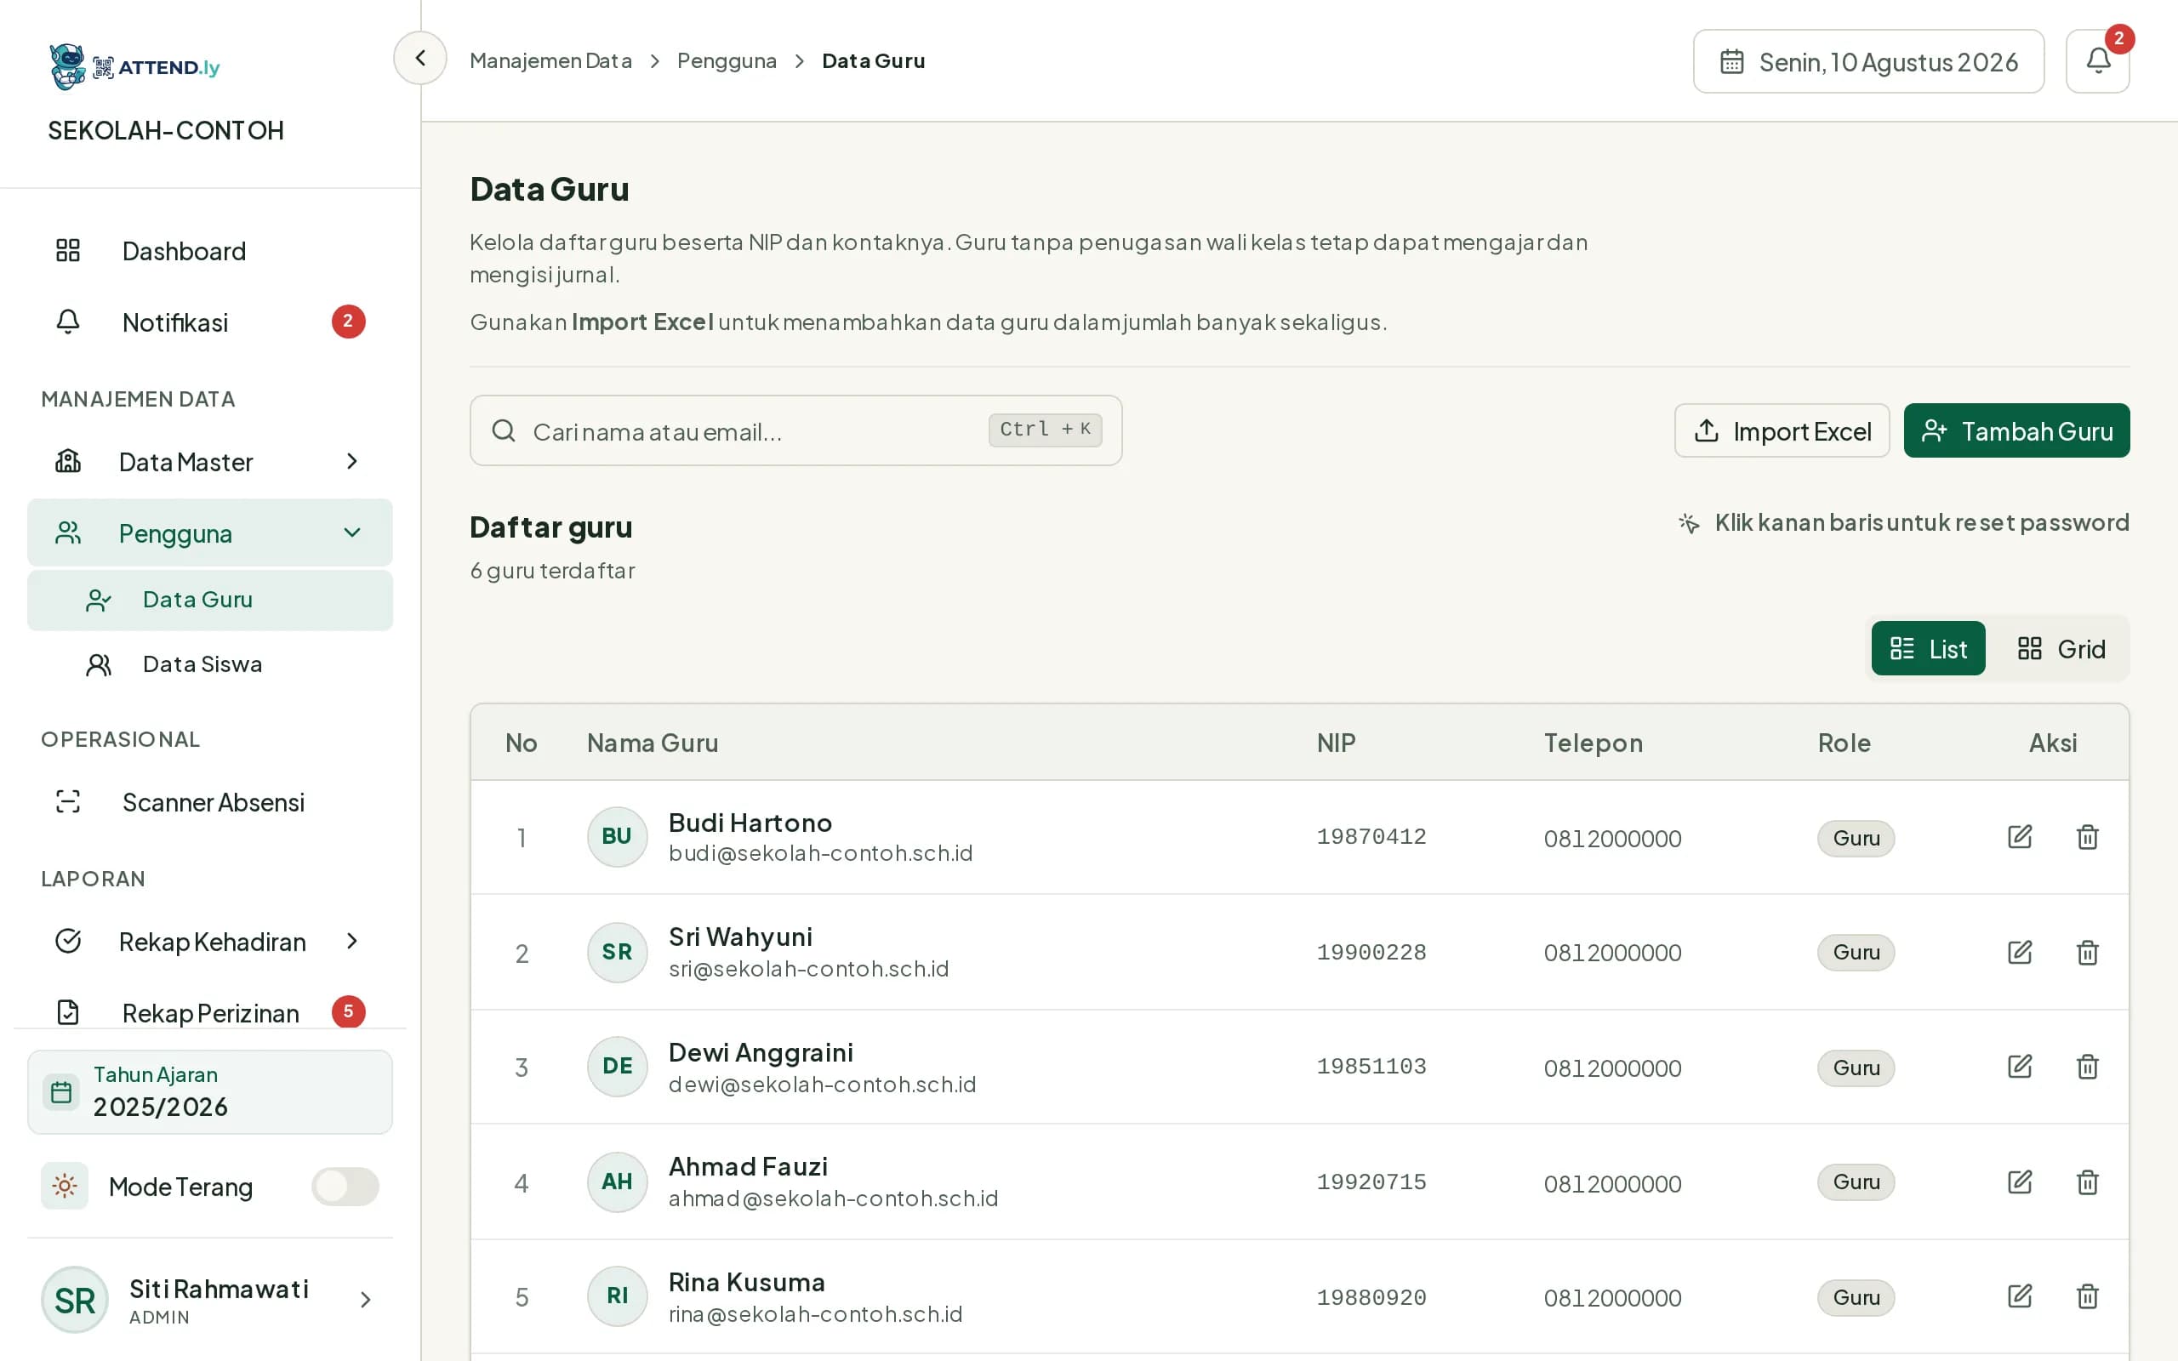Go to Pengguna breadcrumb link
This screenshot has height=1361, width=2178.
(x=727, y=60)
